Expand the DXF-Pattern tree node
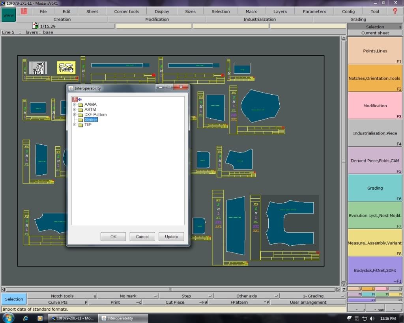 pyautogui.click(x=75, y=115)
